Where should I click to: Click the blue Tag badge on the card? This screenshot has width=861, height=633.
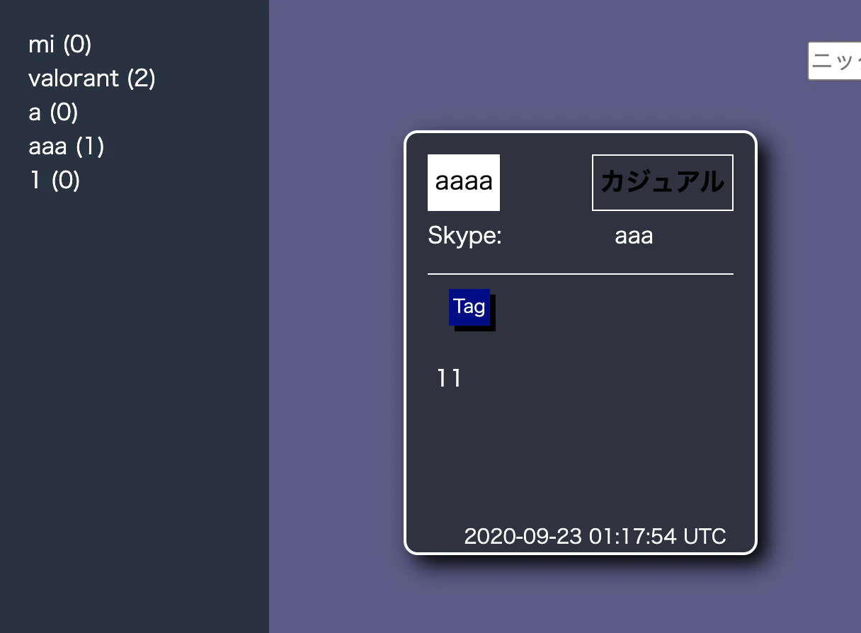(x=469, y=307)
